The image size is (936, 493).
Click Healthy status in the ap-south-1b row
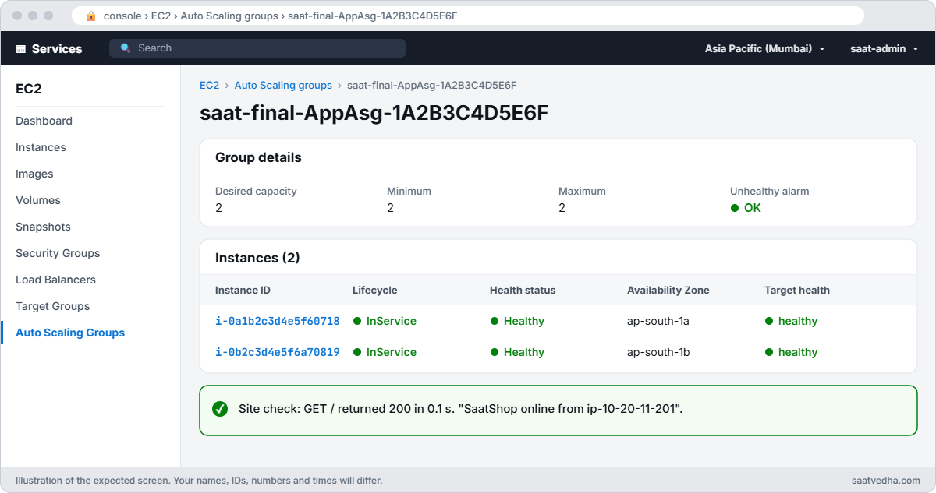point(517,352)
